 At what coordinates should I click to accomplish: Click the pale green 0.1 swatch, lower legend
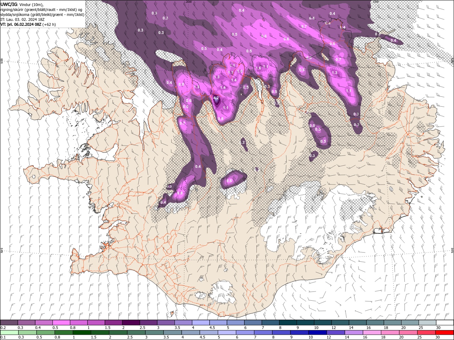[x=9, y=333]
